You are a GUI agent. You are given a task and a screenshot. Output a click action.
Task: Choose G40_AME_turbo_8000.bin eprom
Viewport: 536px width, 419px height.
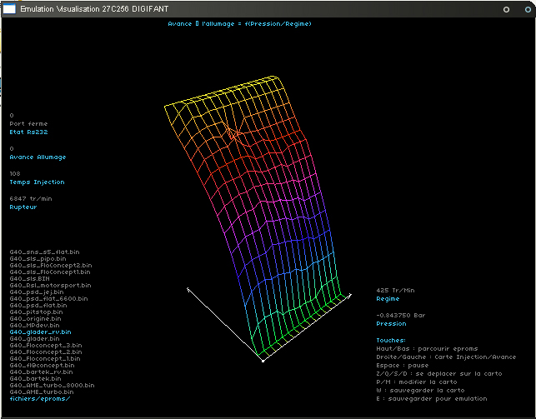click(52, 385)
